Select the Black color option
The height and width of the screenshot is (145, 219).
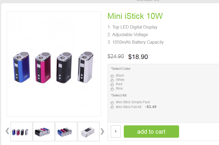[112, 76]
